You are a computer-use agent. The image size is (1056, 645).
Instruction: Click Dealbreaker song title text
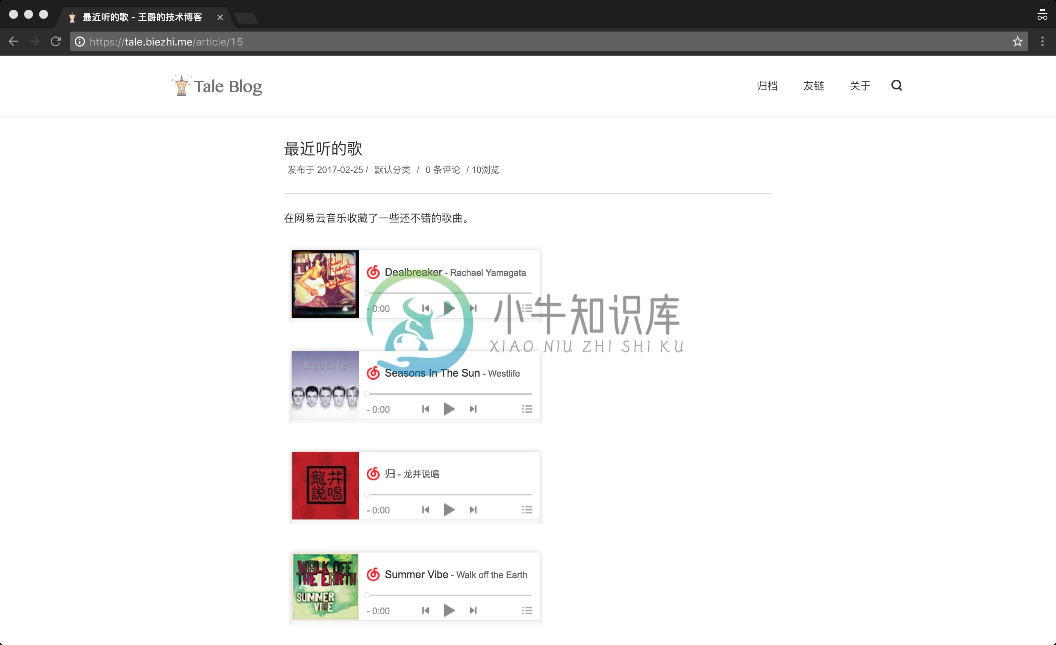[413, 272]
